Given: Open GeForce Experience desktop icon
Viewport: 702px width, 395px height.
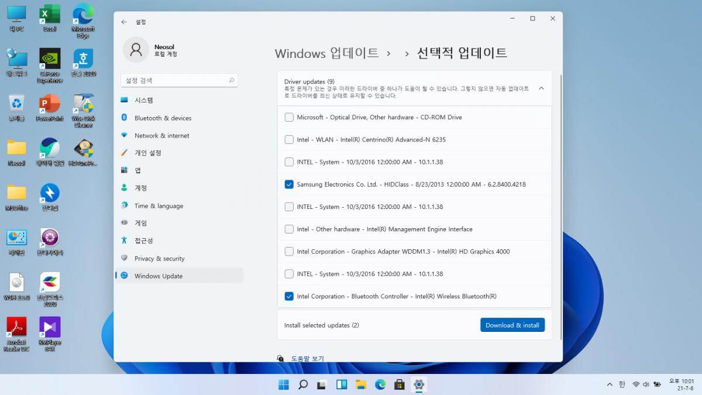Looking at the screenshot, I should pyautogui.click(x=50, y=65).
